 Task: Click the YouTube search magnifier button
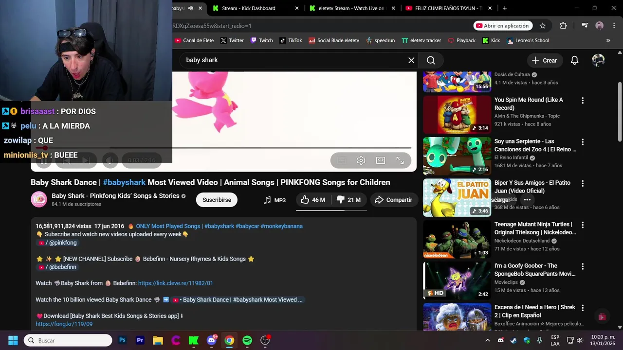pyautogui.click(x=431, y=60)
